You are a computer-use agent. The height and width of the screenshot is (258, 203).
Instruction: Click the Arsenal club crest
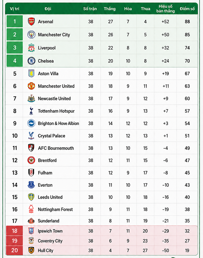pos(31,21)
